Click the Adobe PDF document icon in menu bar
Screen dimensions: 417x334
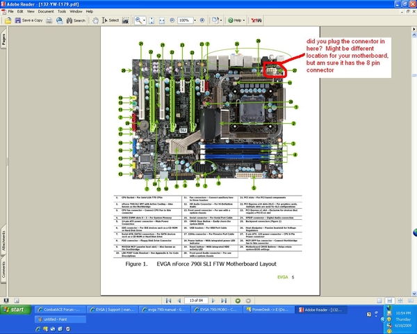coord(3,11)
